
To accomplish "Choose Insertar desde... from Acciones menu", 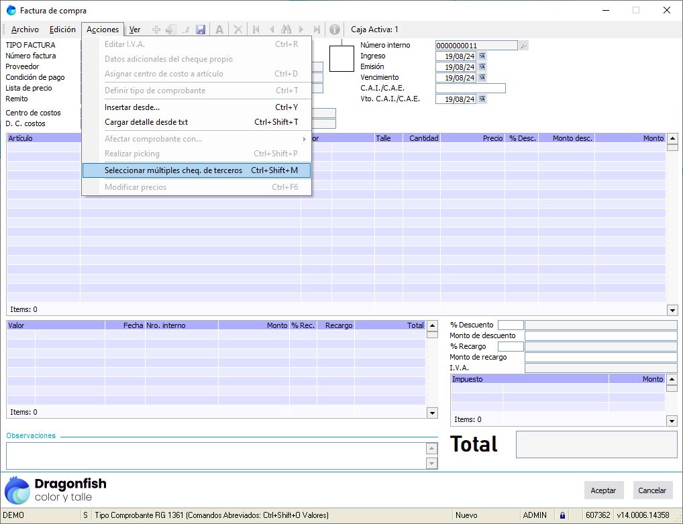I will (197, 107).
